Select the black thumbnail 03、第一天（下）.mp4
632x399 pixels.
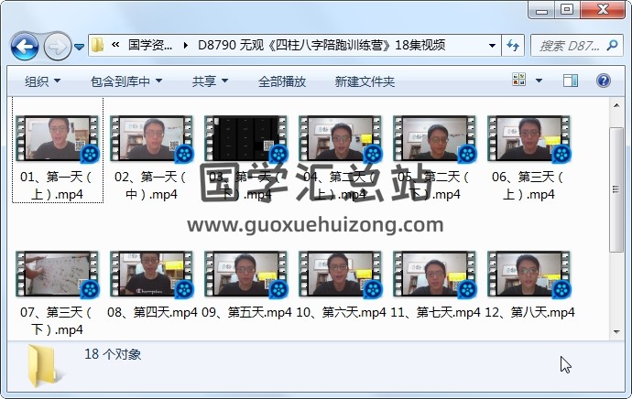(x=245, y=139)
